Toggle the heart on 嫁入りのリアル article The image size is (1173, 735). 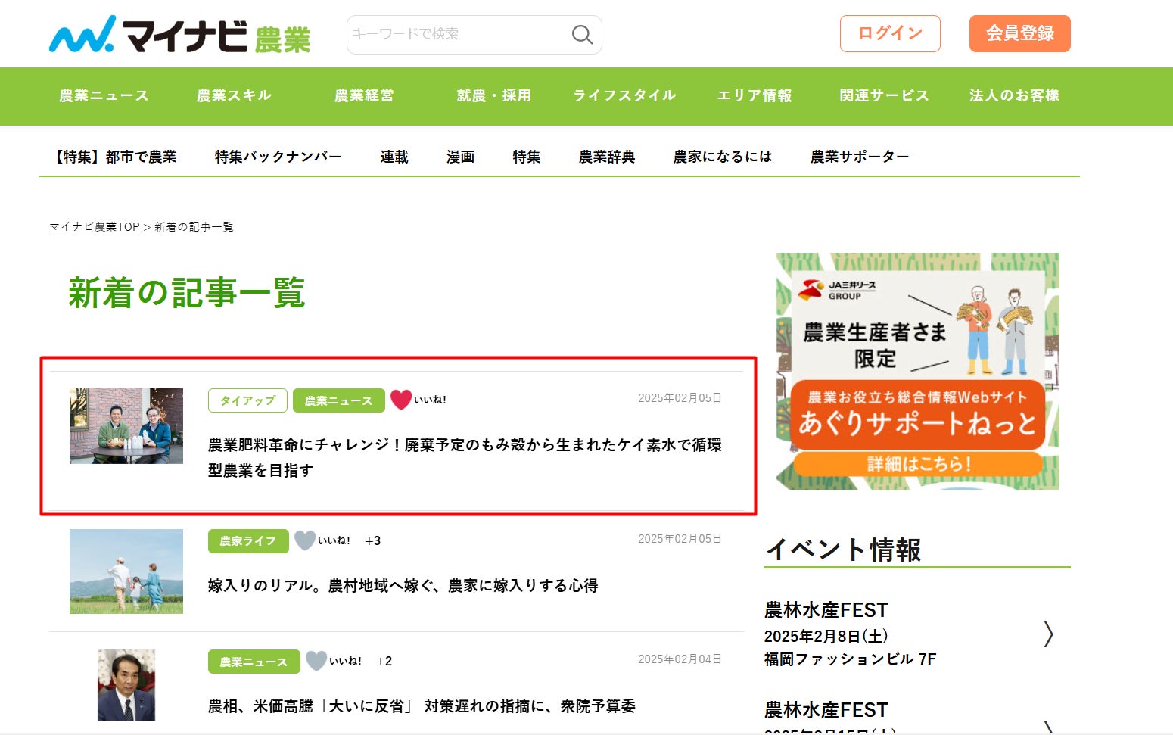(x=305, y=540)
